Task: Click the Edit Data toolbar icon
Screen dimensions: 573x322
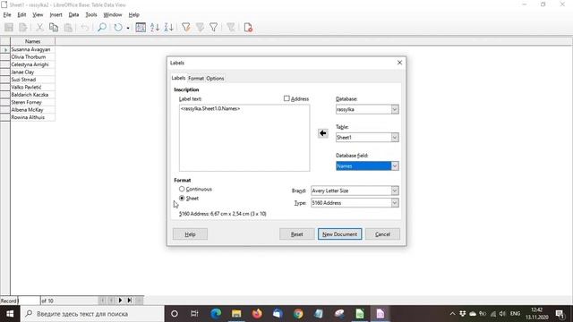Action: (x=22, y=28)
